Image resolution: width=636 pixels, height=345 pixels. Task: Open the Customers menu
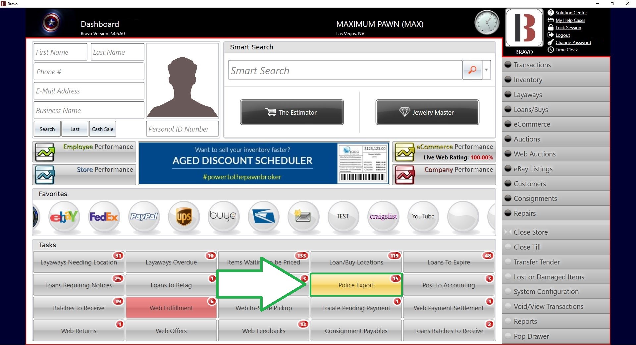coord(556,184)
